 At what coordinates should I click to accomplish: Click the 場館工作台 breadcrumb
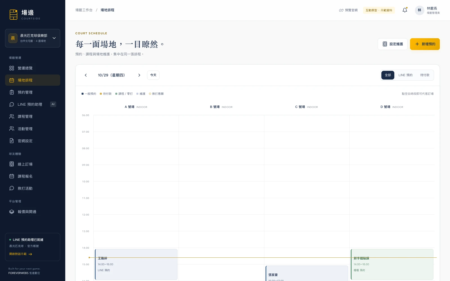tap(84, 10)
